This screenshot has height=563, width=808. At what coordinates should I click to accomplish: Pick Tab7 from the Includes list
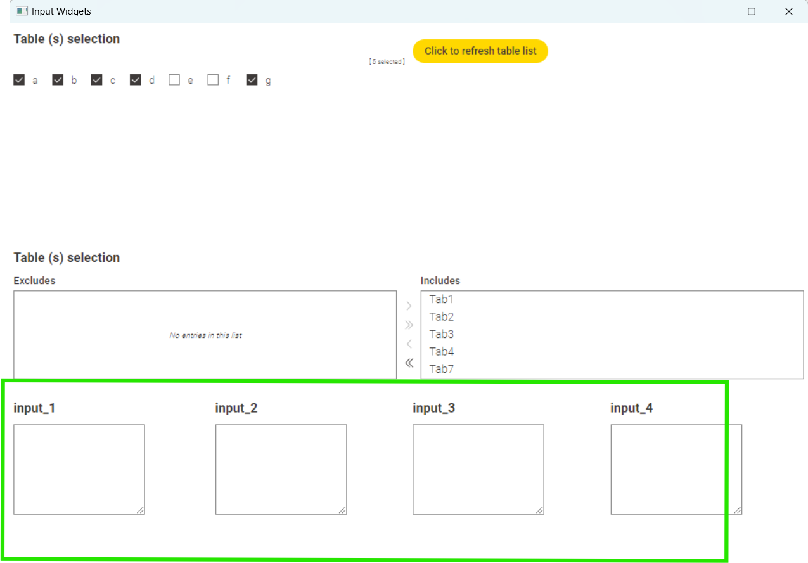tap(442, 369)
